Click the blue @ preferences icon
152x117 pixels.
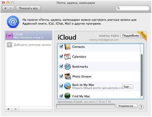coord(13,22)
